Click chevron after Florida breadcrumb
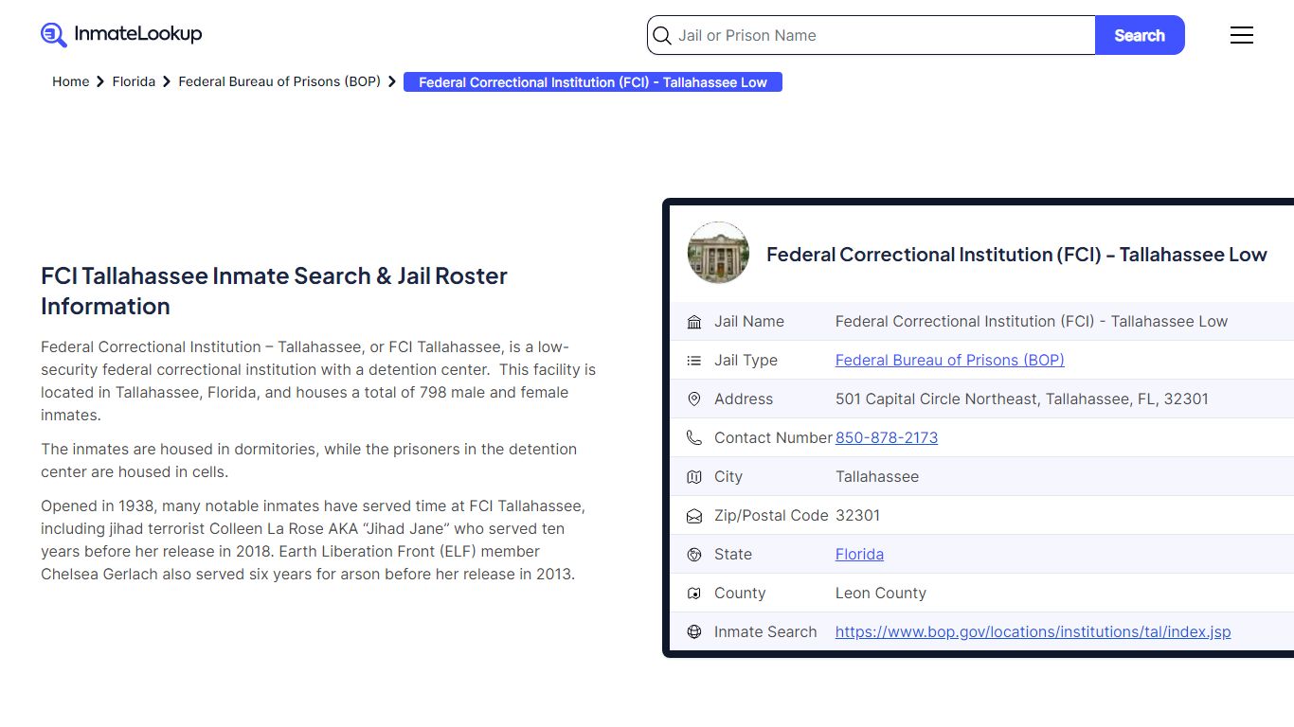This screenshot has width=1294, height=727. coord(167,81)
